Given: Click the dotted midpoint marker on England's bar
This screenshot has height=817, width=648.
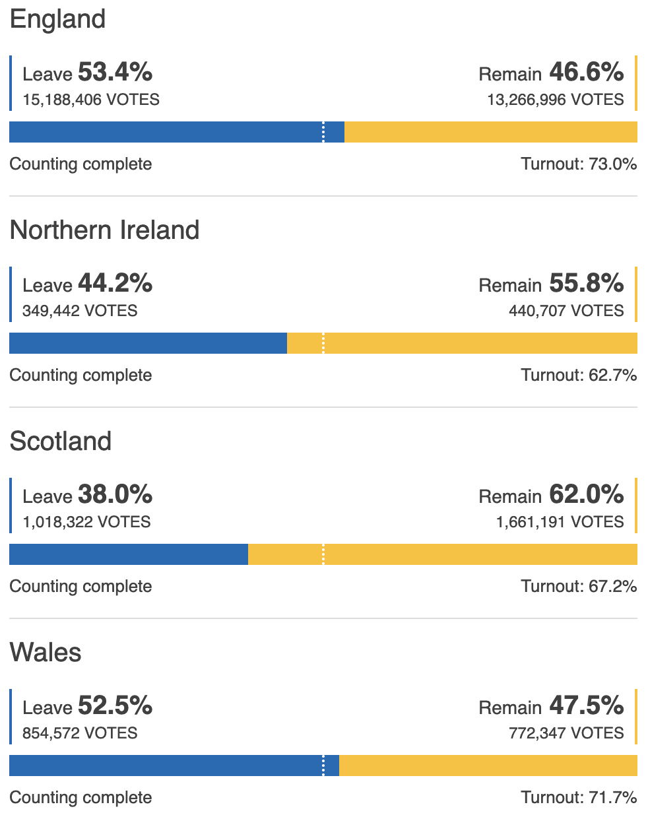Looking at the screenshot, I should tap(323, 132).
